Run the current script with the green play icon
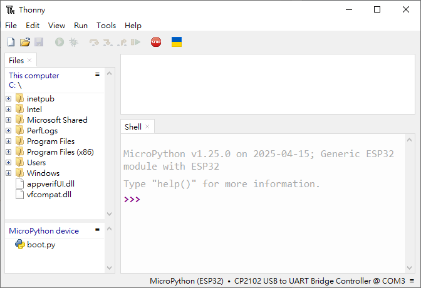Screen dimensions: 421x288 [x=60, y=42]
